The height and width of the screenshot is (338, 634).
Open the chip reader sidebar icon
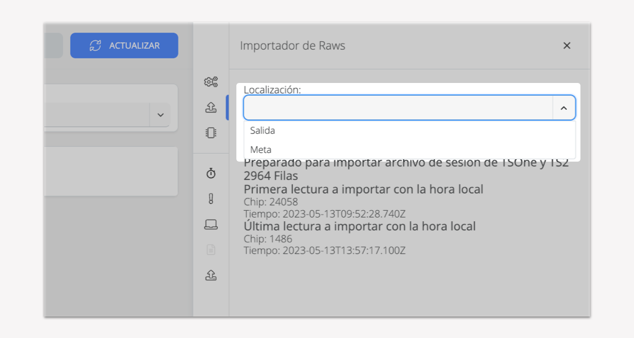(x=211, y=133)
